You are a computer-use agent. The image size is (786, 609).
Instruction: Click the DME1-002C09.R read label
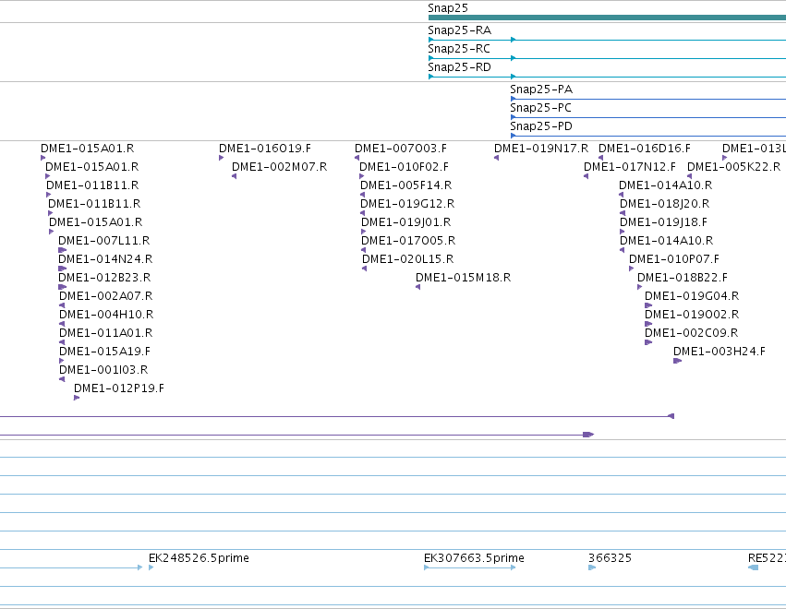point(691,333)
